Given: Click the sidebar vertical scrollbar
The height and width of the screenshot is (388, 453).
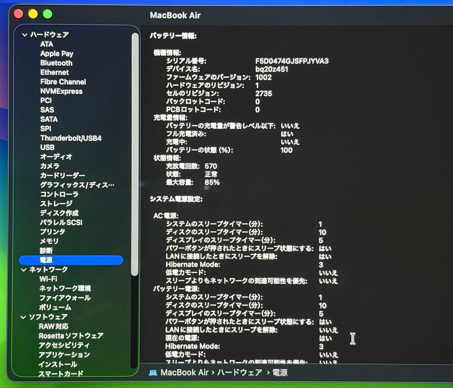Looking at the screenshot, I should (x=135, y=155).
